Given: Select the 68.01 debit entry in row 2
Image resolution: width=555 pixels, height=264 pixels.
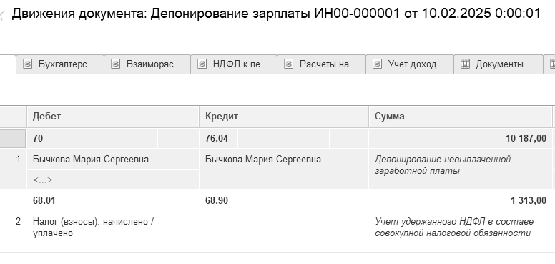Looking at the screenshot, I should [44, 200].
